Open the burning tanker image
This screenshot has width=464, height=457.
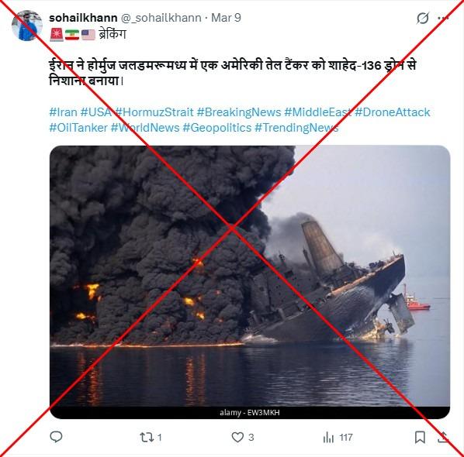(250, 282)
